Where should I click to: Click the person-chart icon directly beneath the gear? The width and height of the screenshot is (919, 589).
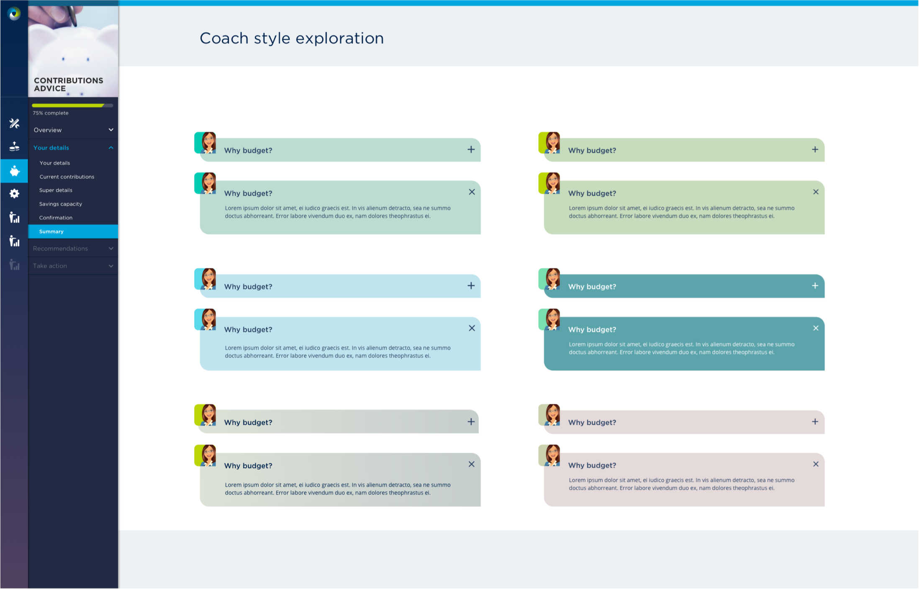click(14, 217)
